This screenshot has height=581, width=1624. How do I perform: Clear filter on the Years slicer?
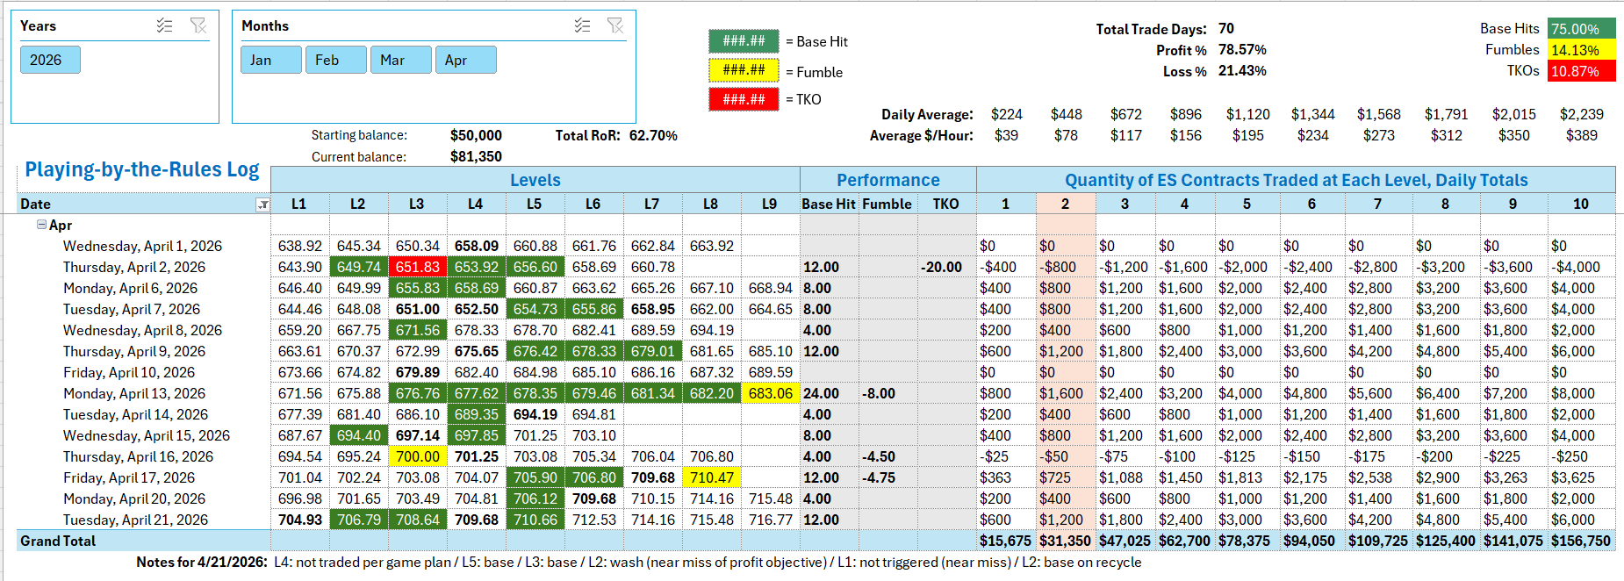(x=198, y=25)
